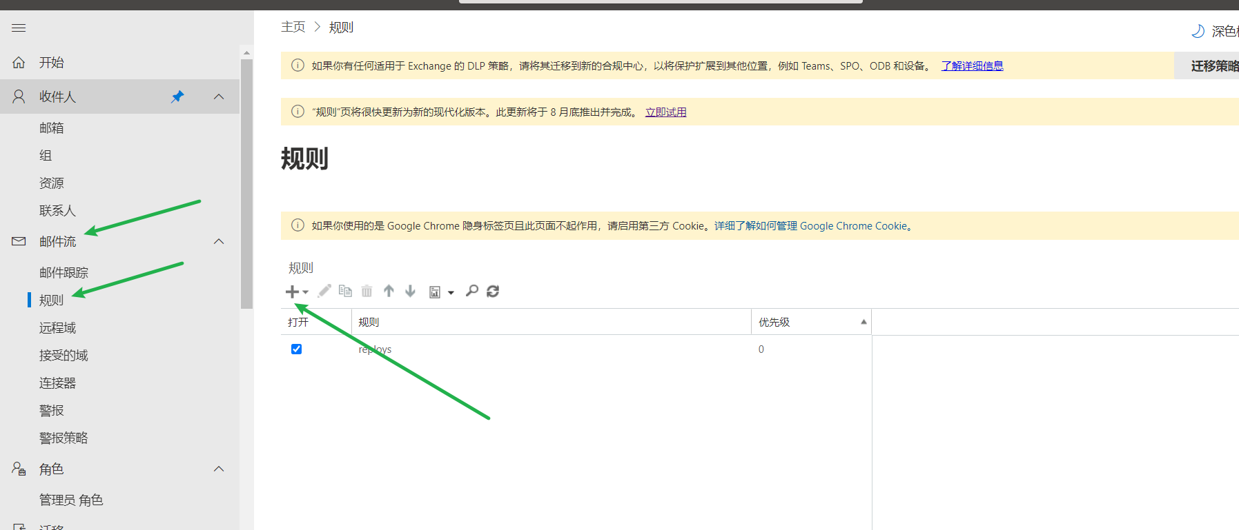Screen dimensions: 1239x530
Task: Open the dropdown arrow next to the plus icon
Action: tap(305, 292)
